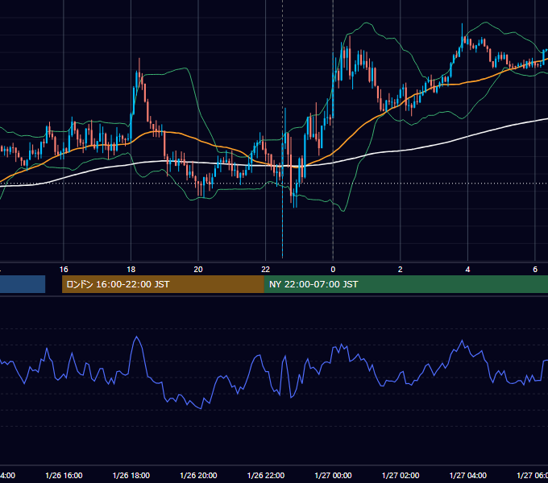Screen dimensions: 548x483
Task: Click the hour label 4 on upper axis
Action: point(467,270)
